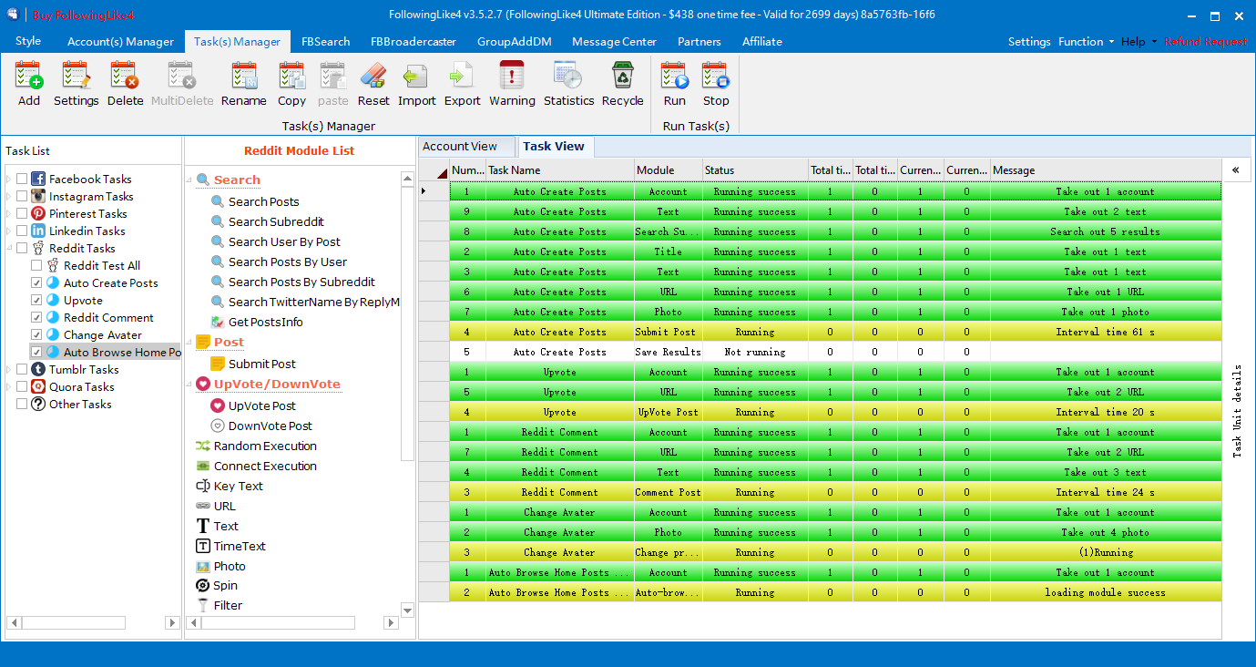The height and width of the screenshot is (667, 1256).
Task: Uncheck Reddit Comment task checkbox
Action: click(36, 317)
